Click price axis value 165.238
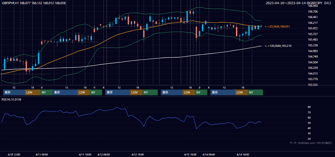The image size is (335, 157). click(x=312, y=45)
